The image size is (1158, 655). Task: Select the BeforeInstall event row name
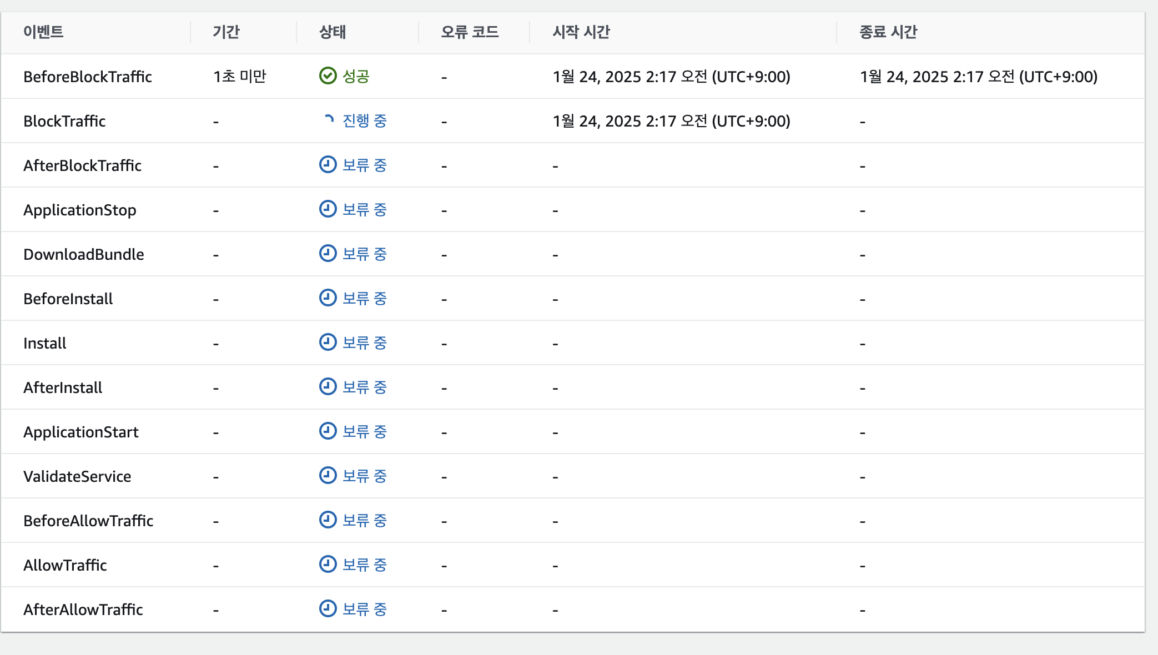click(68, 299)
